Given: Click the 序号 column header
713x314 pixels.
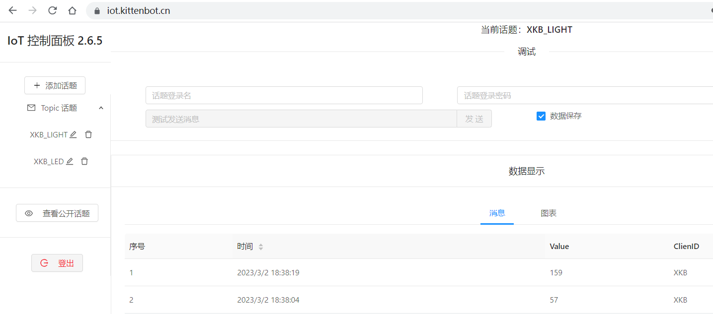Looking at the screenshot, I should tap(137, 247).
